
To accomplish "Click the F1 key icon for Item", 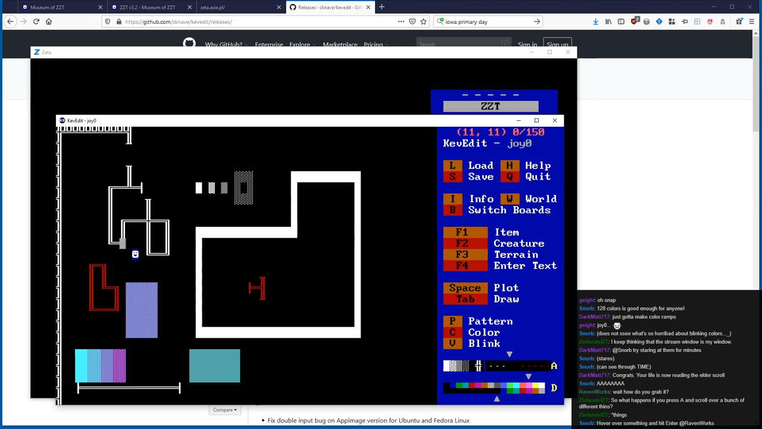I will [465, 232].
